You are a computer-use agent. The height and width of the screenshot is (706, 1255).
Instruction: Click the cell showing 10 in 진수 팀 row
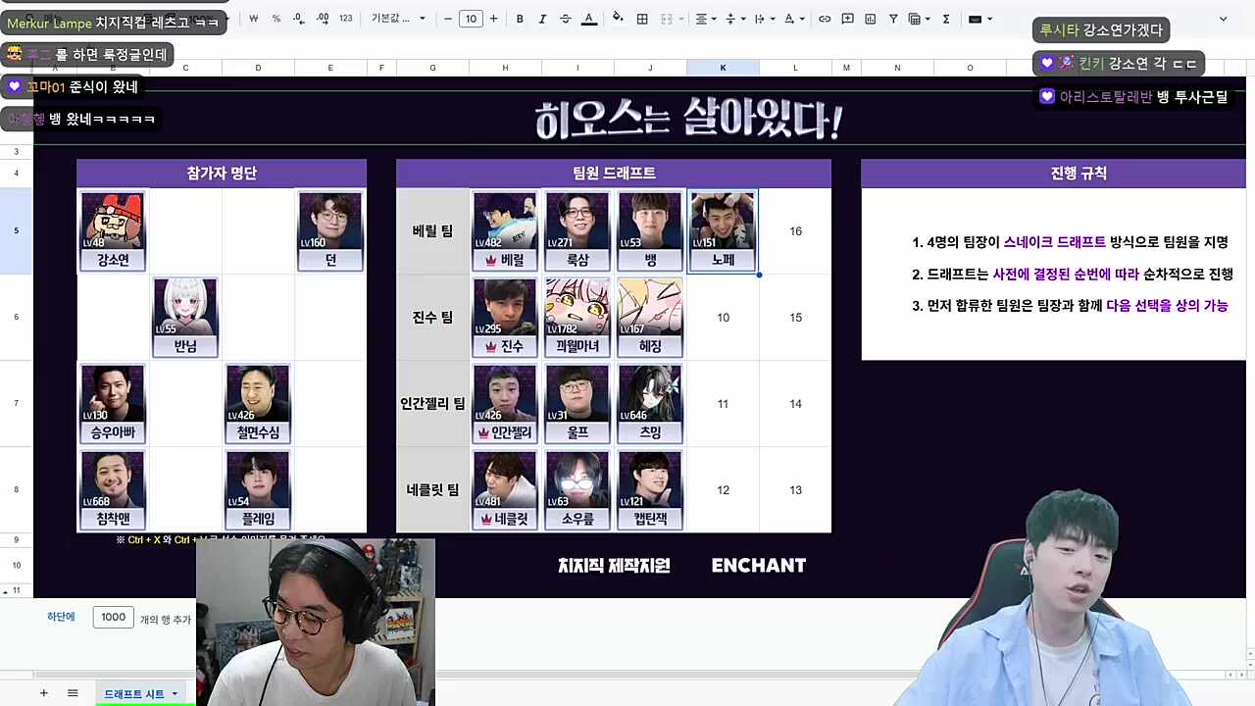pos(723,318)
